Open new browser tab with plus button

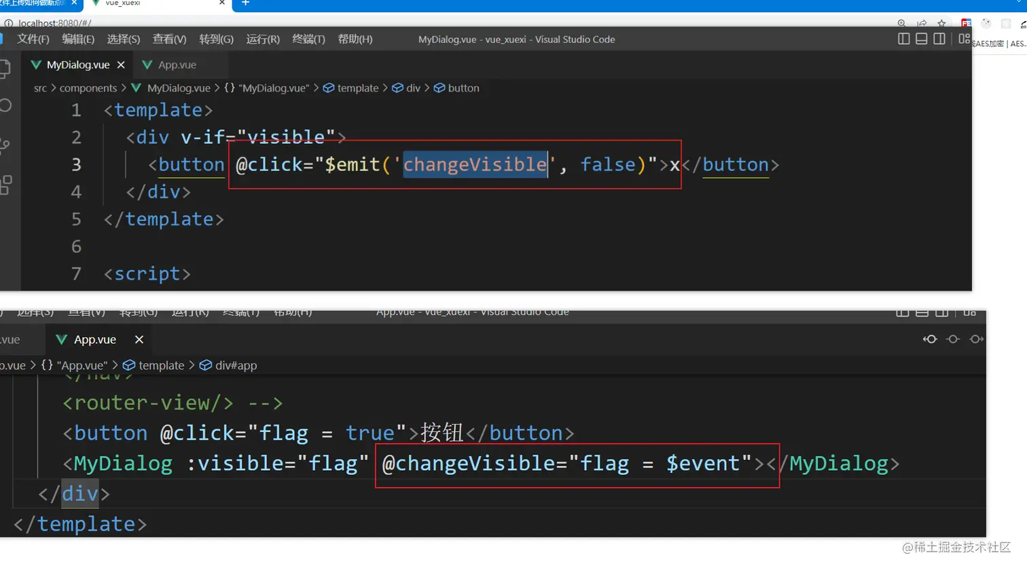245,3
